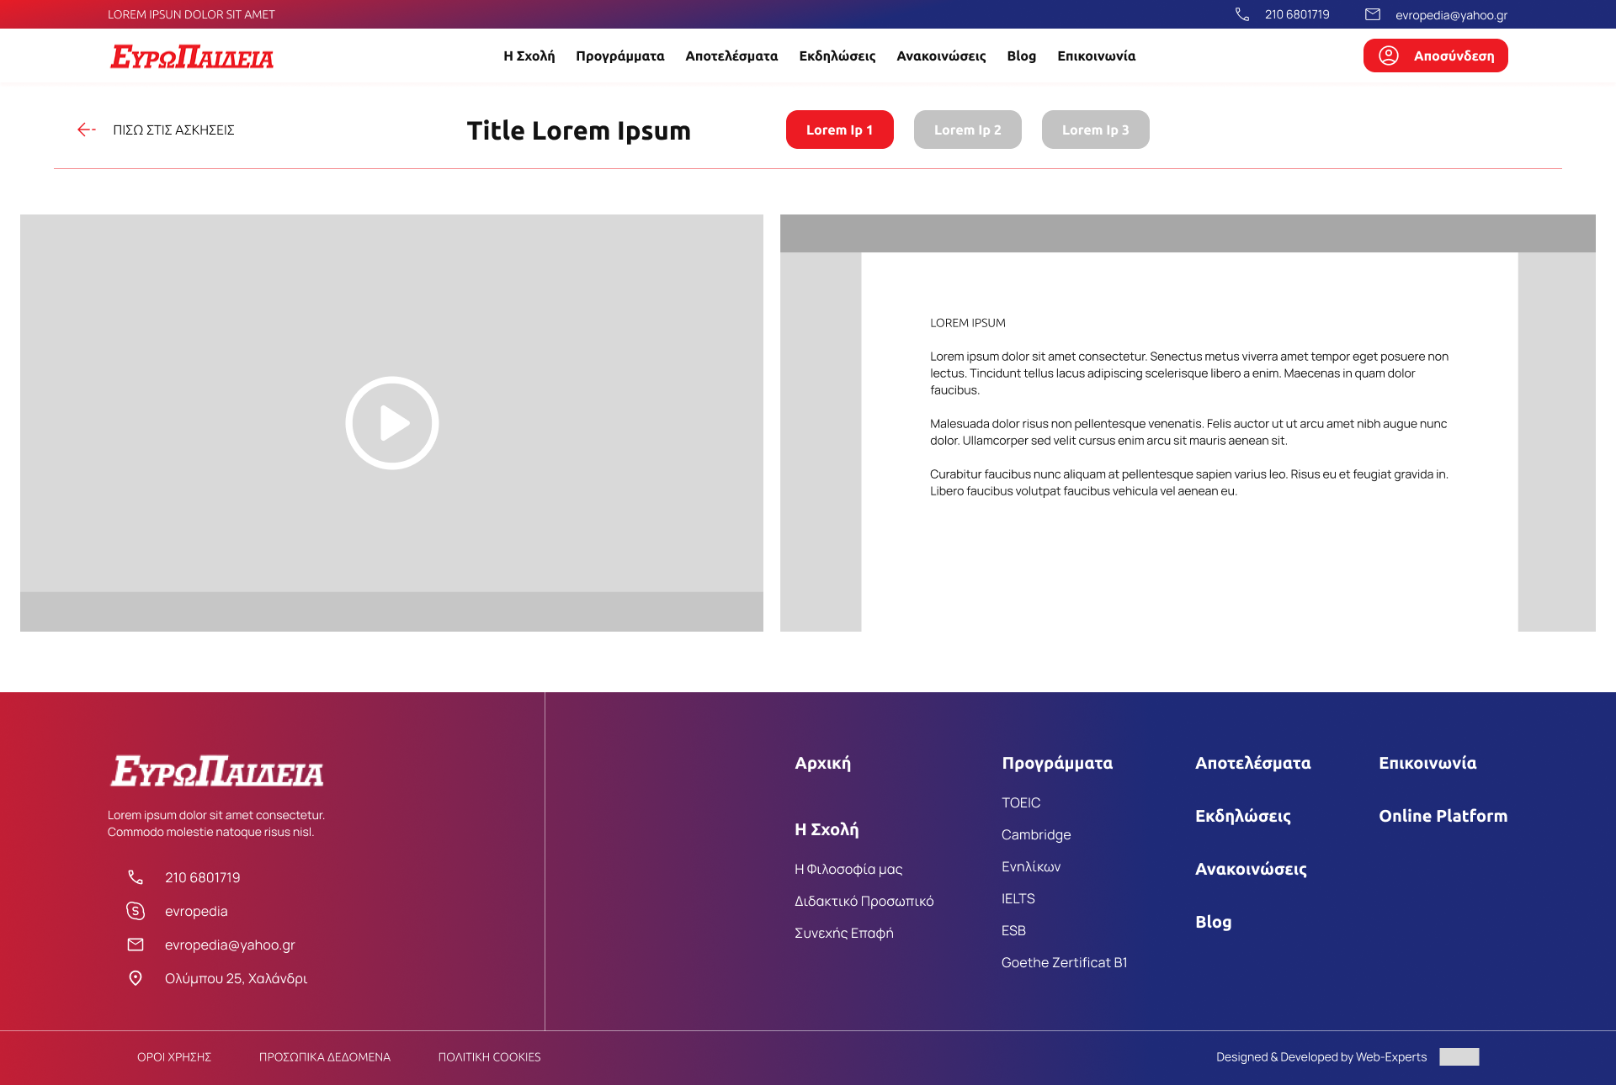
Task: Open Online Platform footer link
Action: click(1443, 816)
